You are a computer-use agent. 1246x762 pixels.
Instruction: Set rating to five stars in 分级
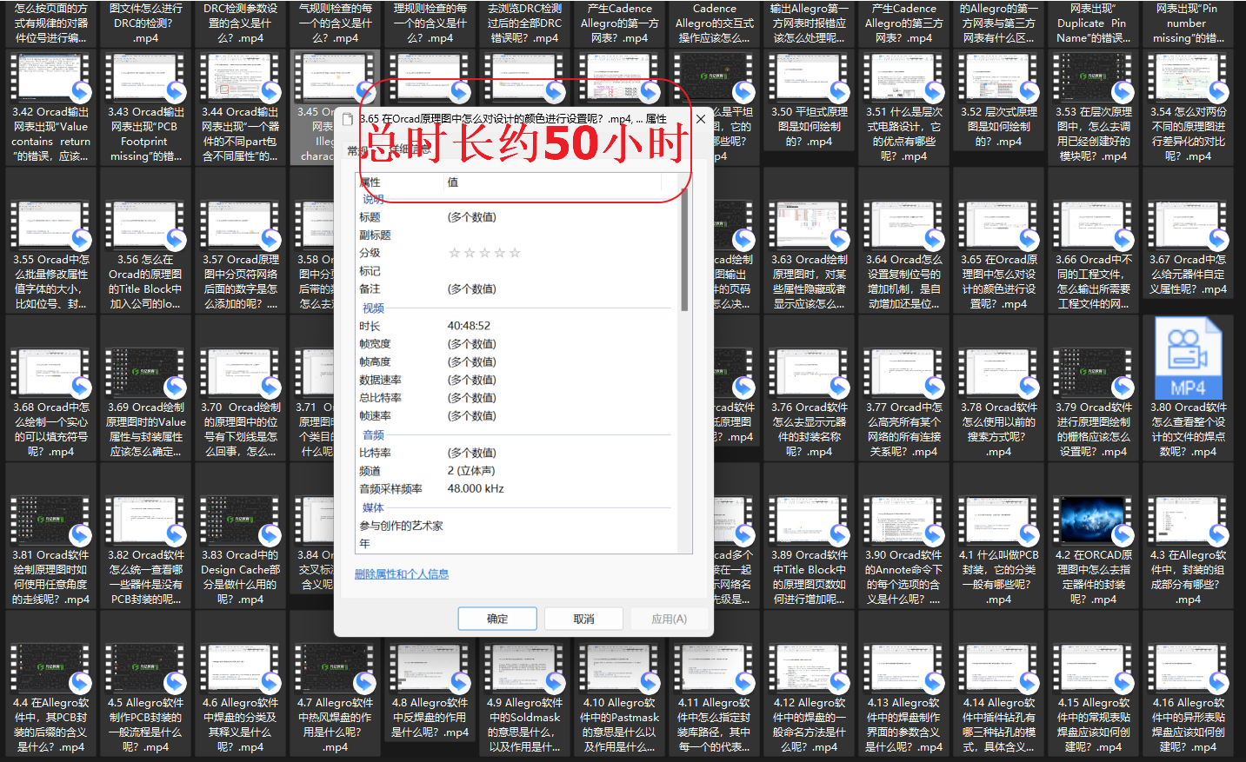pyautogui.click(x=515, y=253)
